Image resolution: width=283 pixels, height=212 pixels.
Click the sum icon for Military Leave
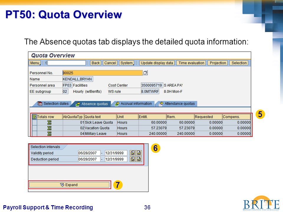[x=49, y=134]
